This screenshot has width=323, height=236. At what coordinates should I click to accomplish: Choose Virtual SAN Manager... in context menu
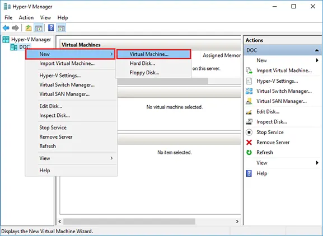[x=71, y=94]
